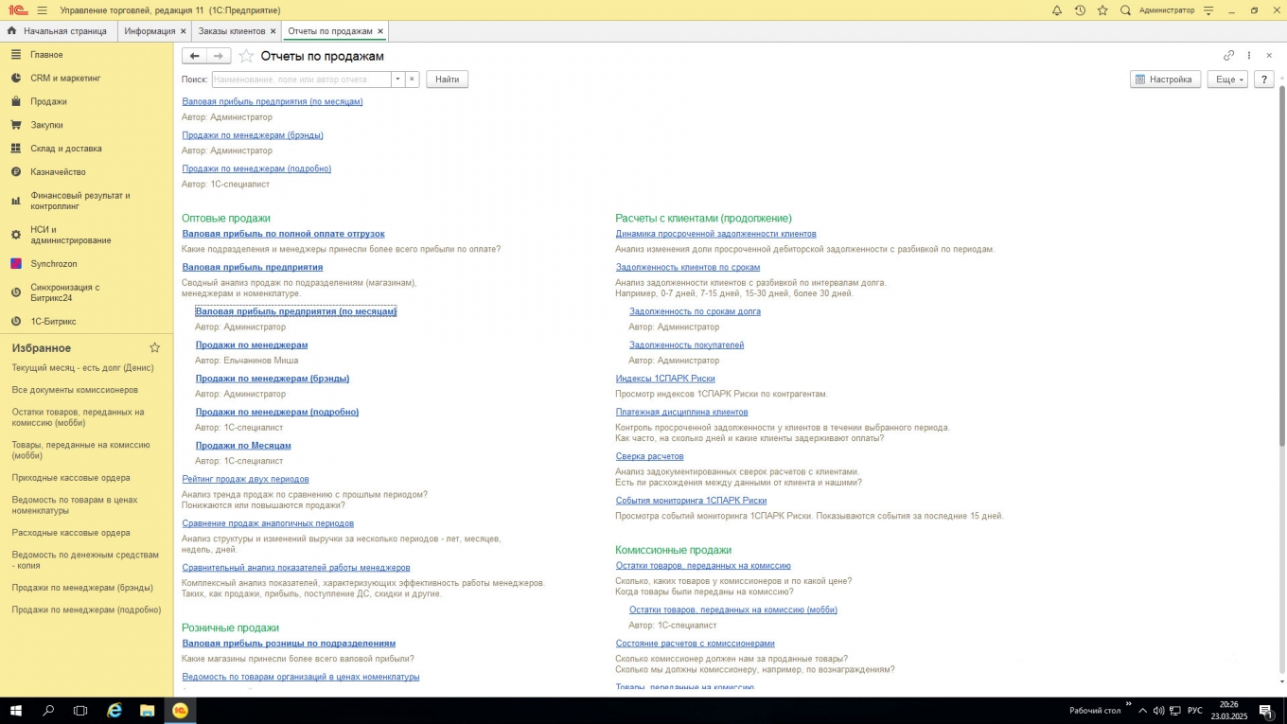Open the history clock icon

(x=1080, y=10)
